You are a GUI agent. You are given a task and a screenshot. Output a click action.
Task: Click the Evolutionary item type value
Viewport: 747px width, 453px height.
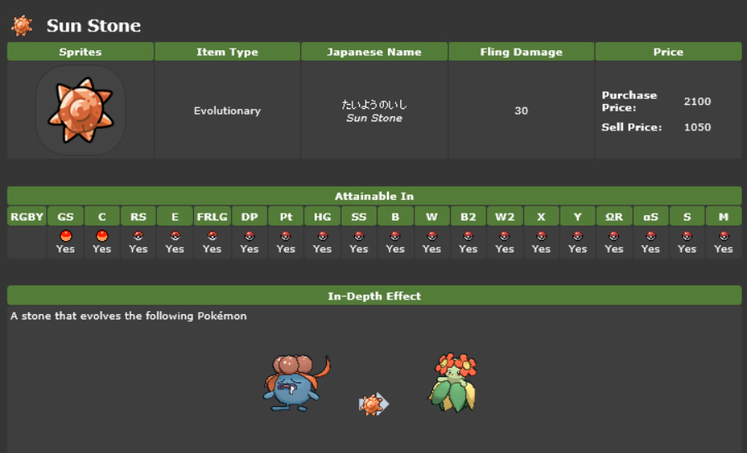(227, 111)
